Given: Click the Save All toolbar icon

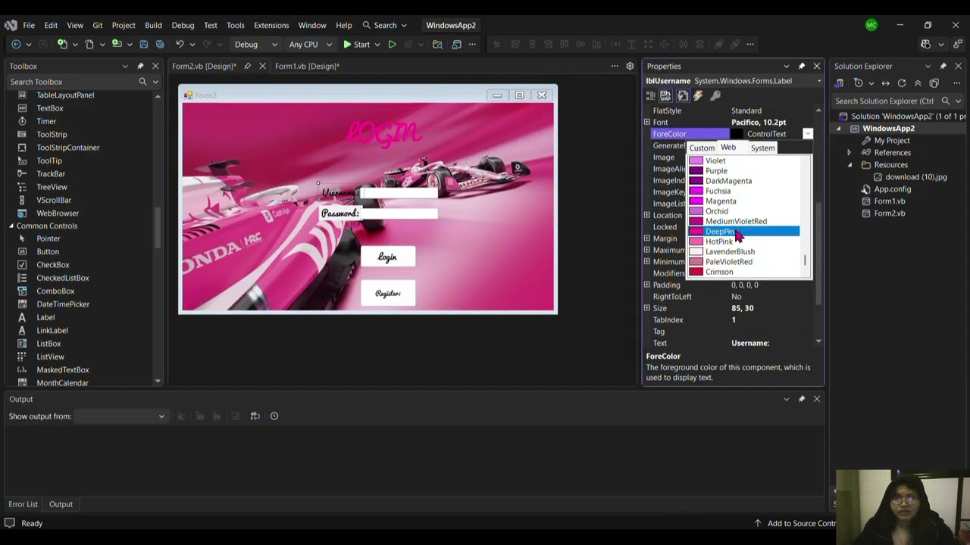Looking at the screenshot, I should 159,45.
